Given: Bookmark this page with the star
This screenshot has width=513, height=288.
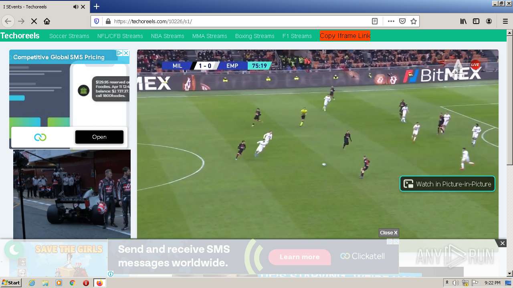Looking at the screenshot, I should click(x=414, y=21).
